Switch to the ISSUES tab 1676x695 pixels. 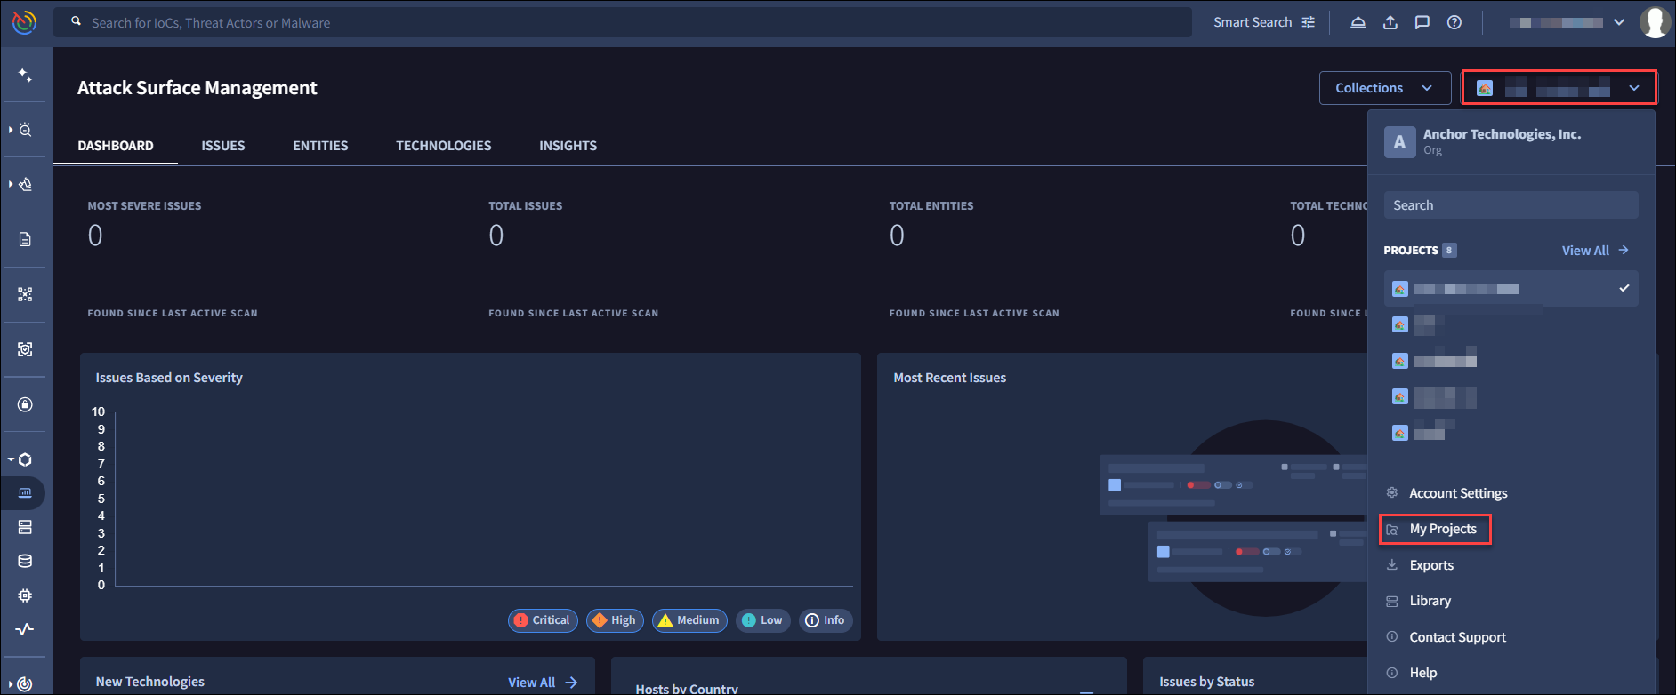222,146
